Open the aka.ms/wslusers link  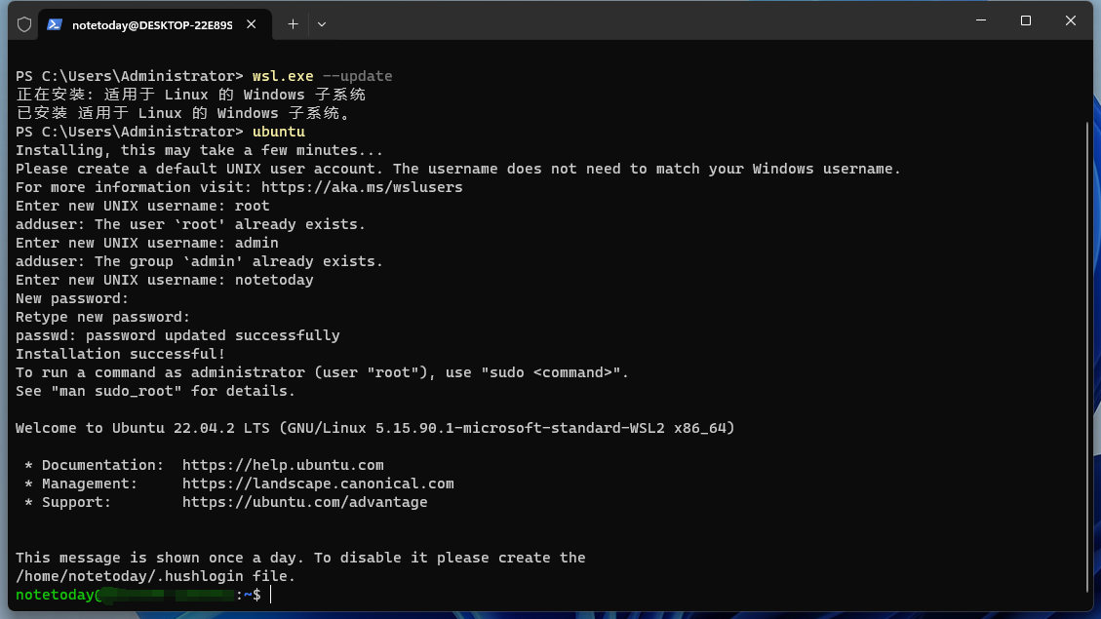(362, 187)
